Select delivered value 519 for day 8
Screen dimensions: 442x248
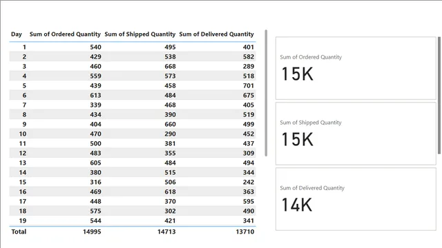click(x=249, y=114)
